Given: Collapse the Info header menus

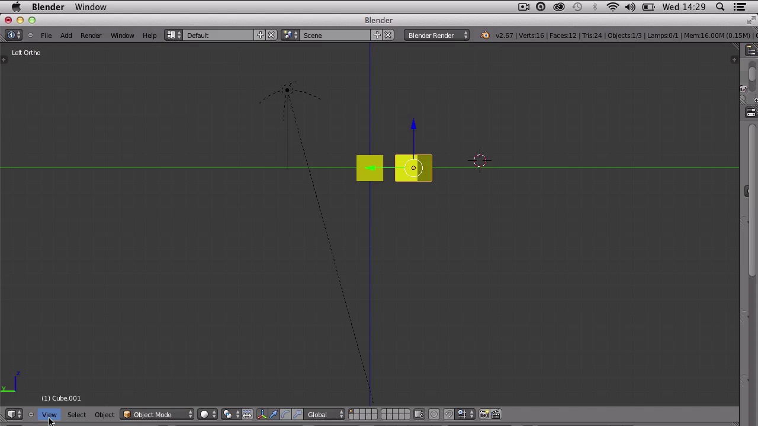Looking at the screenshot, I should tap(31, 35).
